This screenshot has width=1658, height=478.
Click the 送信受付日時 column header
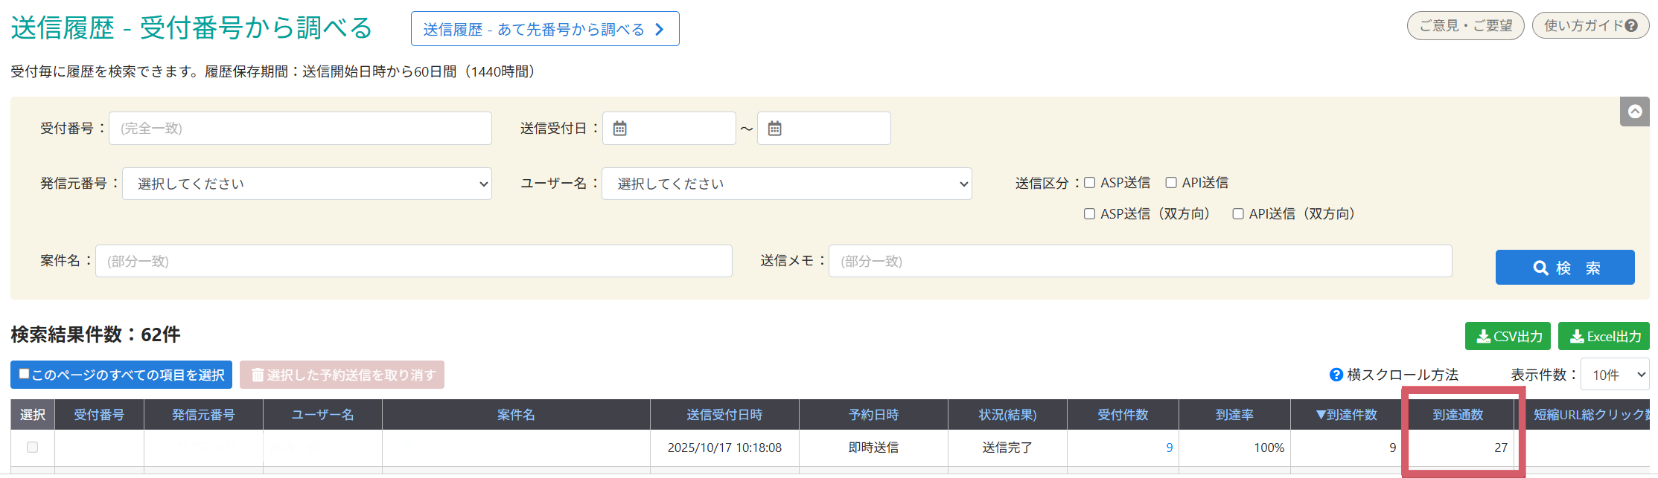pyautogui.click(x=724, y=415)
